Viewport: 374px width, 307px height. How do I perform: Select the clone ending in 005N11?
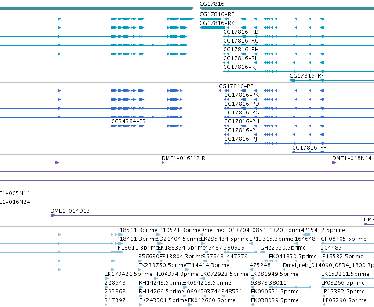pos(15,193)
